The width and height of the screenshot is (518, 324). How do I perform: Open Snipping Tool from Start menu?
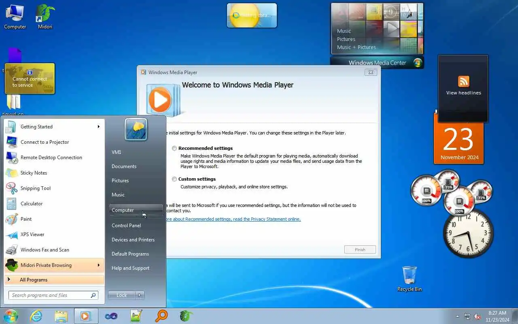point(54,188)
